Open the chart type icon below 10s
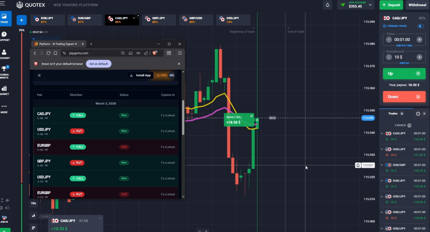The image size is (430, 232). click(x=34, y=216)
